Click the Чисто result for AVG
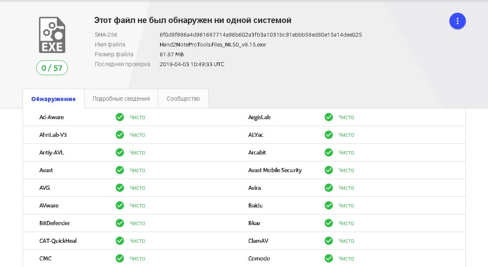The width and height of the screenshot is (488, 267). [x=137, y=188]
